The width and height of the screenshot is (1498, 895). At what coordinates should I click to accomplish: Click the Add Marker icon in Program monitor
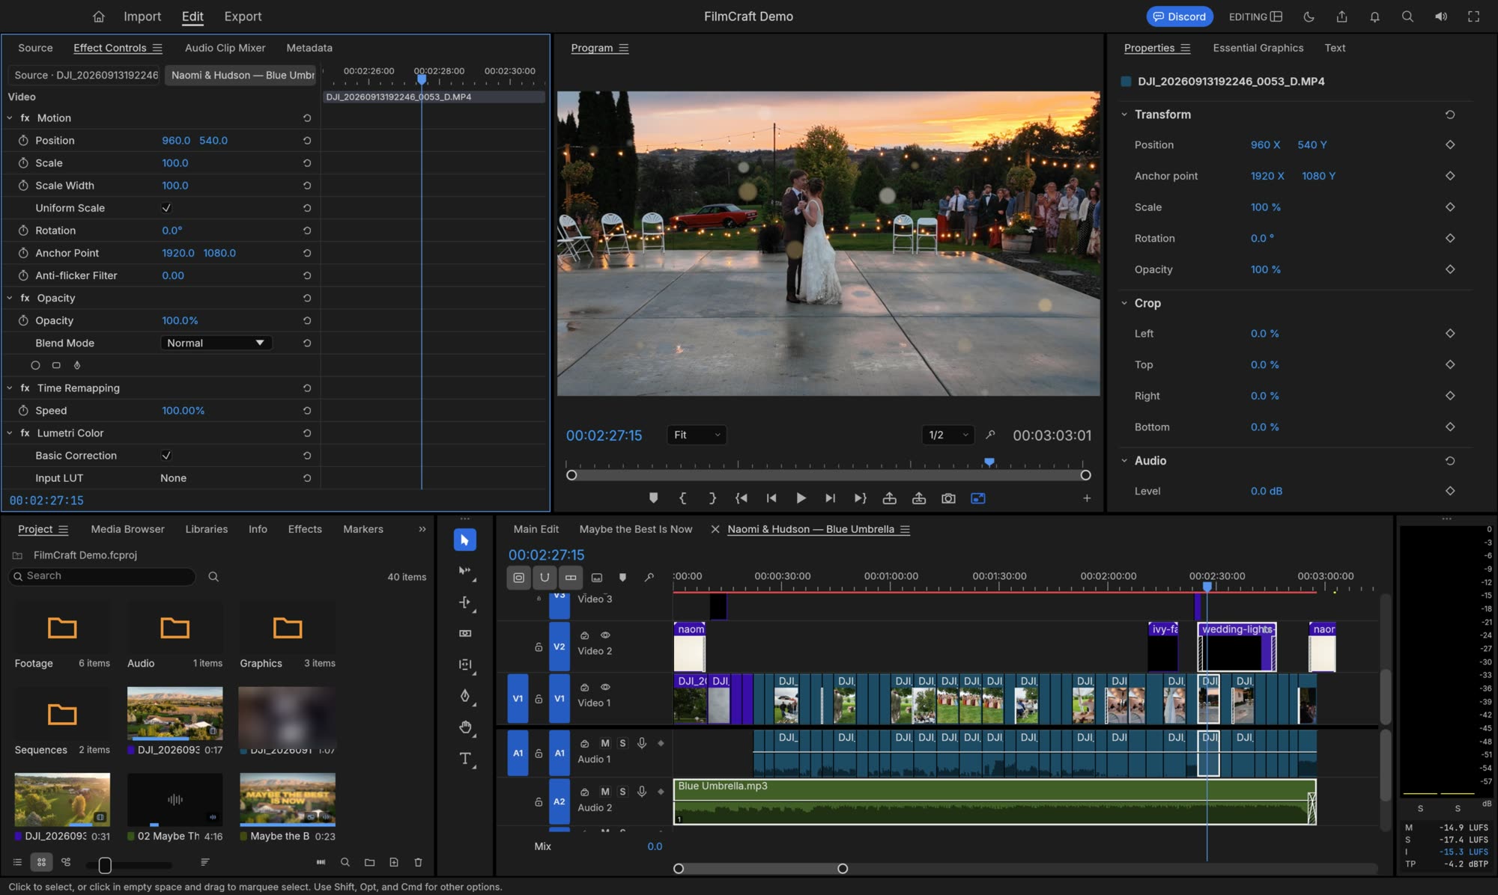pyautogui.click(x=653, y=498)
